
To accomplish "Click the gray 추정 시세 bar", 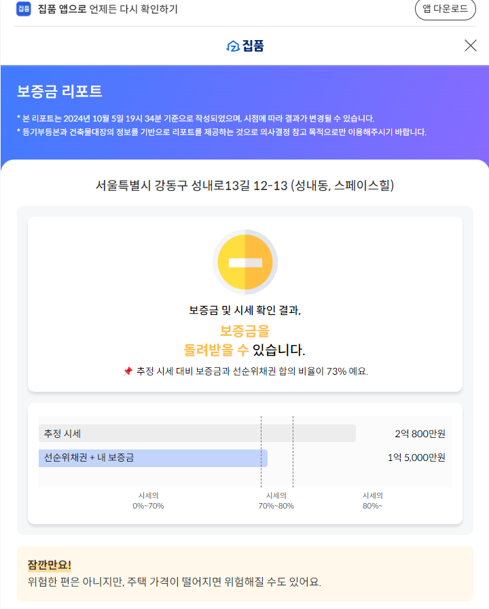I will point(197,433).
